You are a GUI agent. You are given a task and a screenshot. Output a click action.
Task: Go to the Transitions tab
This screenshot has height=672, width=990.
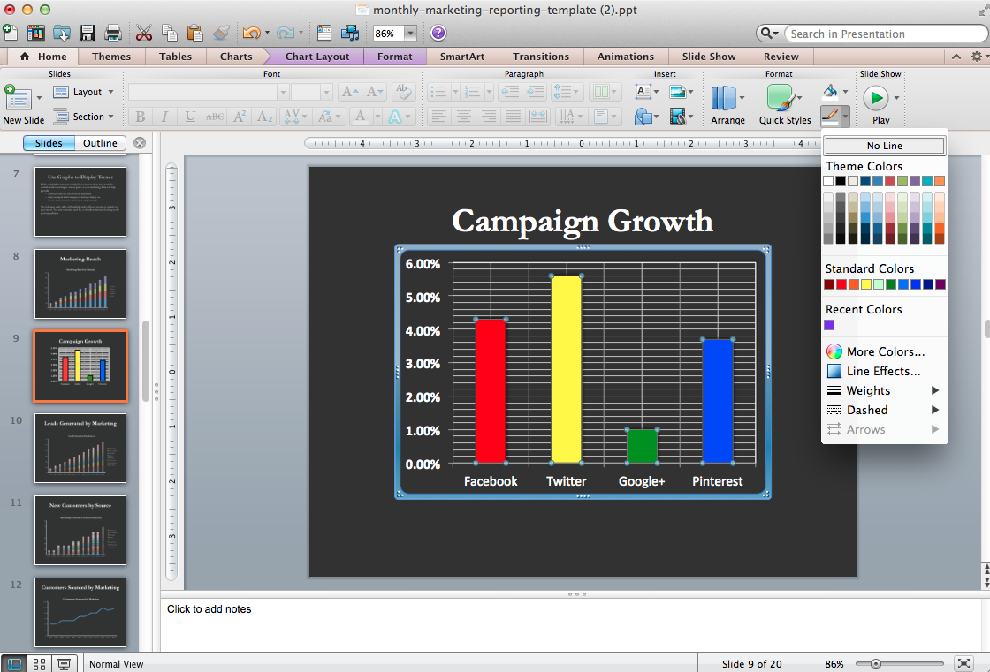[540, 57]
